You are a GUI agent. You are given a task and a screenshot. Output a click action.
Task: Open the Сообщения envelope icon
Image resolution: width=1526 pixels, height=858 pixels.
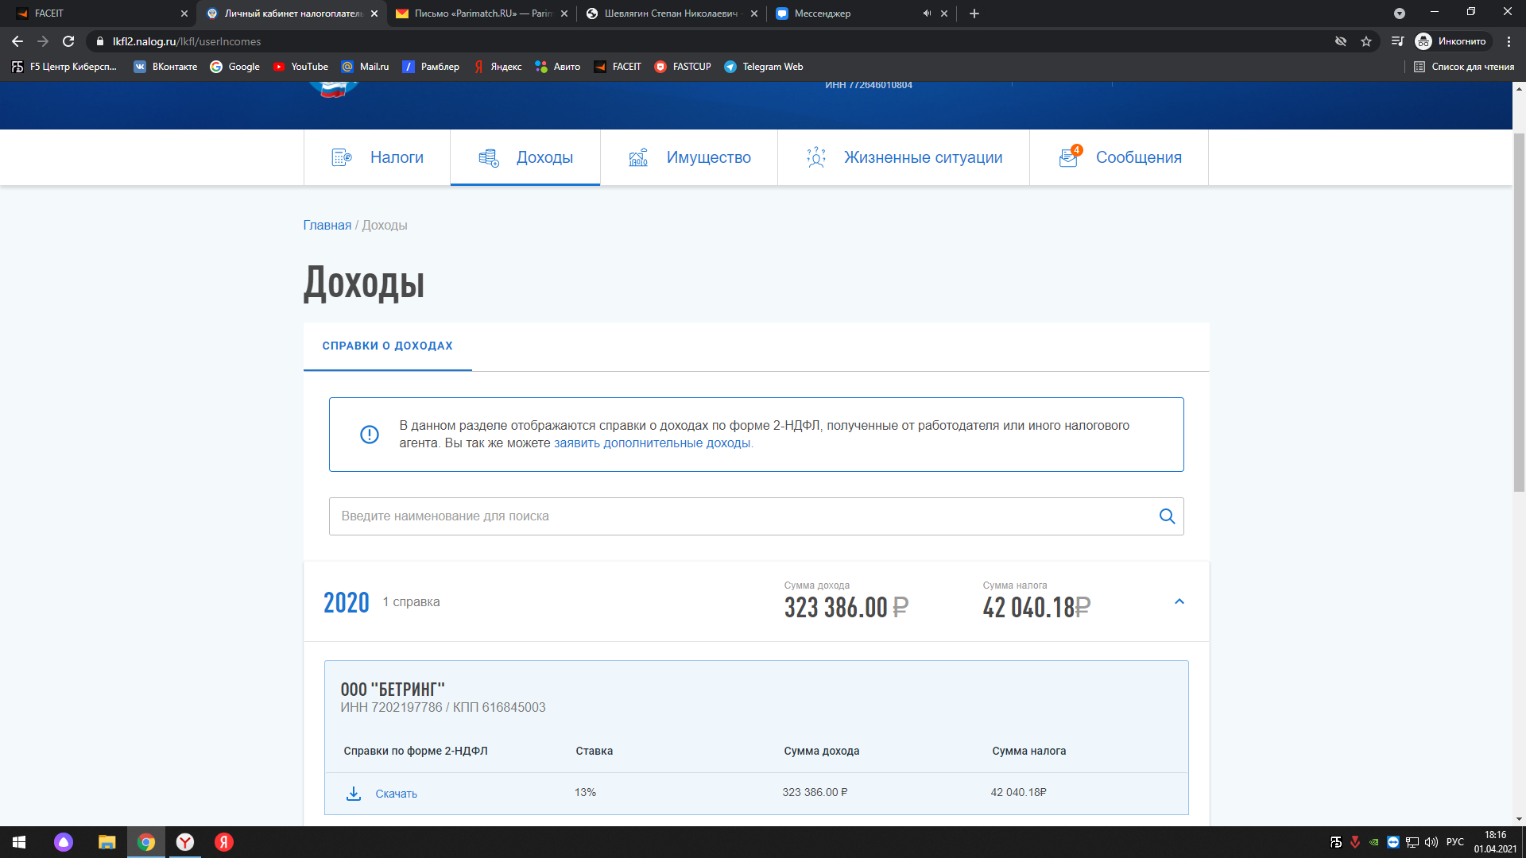coord(1069,157)
